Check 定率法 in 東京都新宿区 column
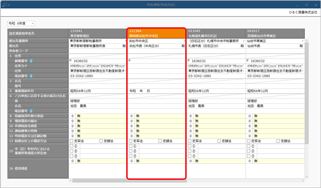 pyautogui.click(x=71, y=141)
